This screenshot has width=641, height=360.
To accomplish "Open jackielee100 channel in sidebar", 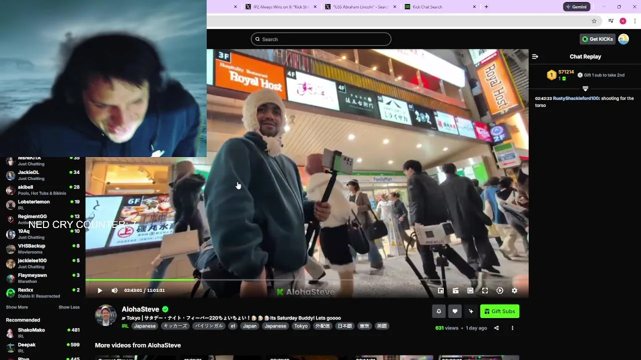I will pyautogui.click(x=43, y=263).
